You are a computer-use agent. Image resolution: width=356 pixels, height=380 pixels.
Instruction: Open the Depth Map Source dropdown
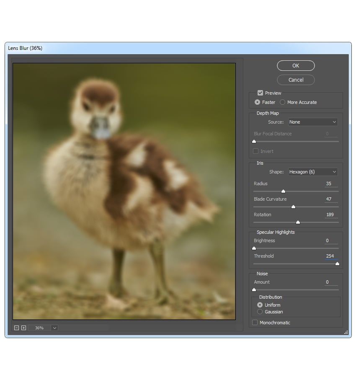(312, 122)
